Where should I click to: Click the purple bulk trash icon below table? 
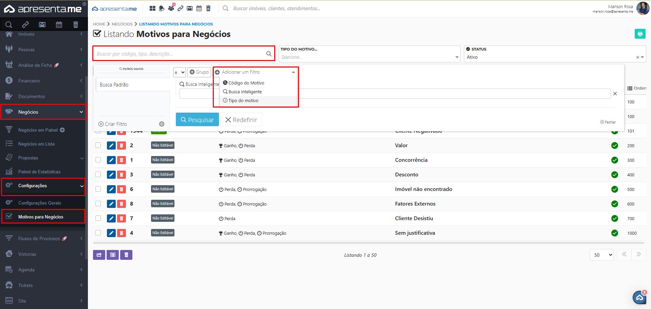126,255
